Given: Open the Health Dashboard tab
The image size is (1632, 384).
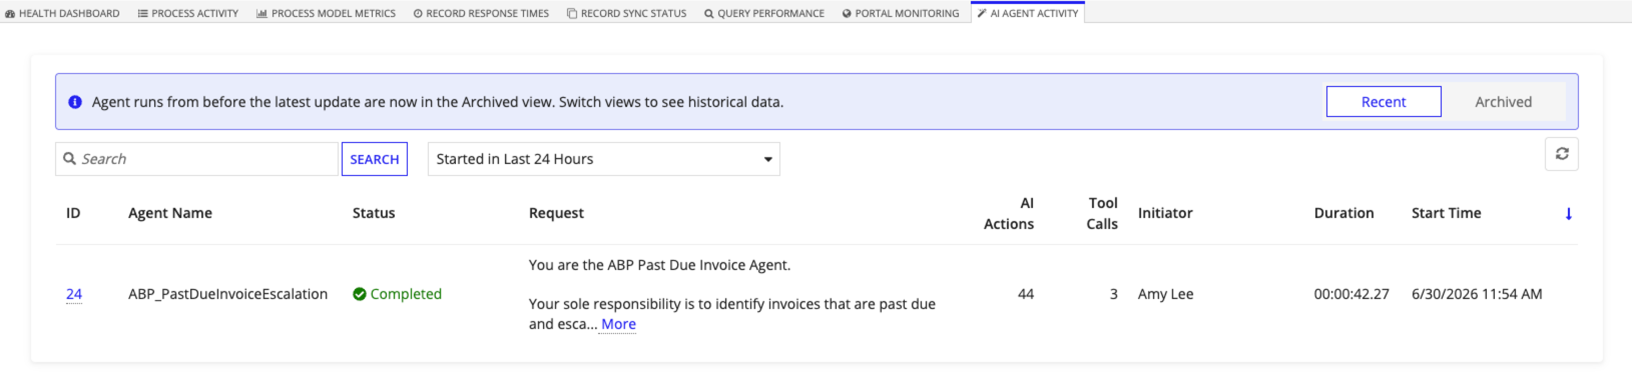Looking at the screenshot, I should click(62, 13).
